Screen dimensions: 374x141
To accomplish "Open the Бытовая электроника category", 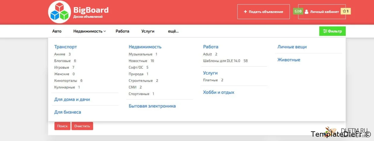I will point(152,106).
